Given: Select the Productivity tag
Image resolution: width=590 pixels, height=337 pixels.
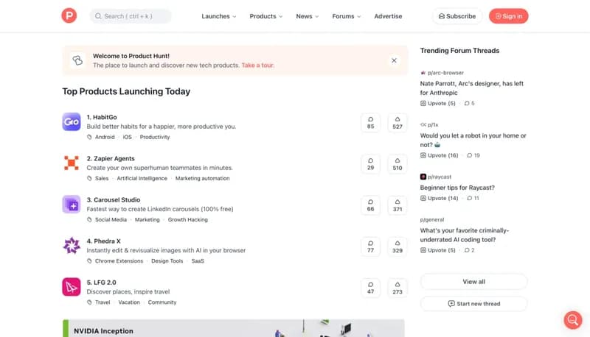Looking at the screenshot, I should [x=155, y=137].
